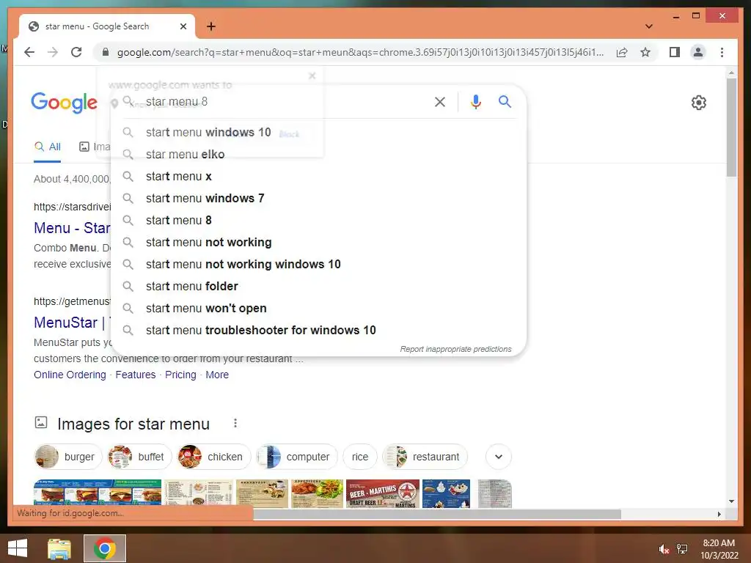Choose suggestion start menu 8
The width and height of the screenshot is (751, 563).
coord(318,220)
